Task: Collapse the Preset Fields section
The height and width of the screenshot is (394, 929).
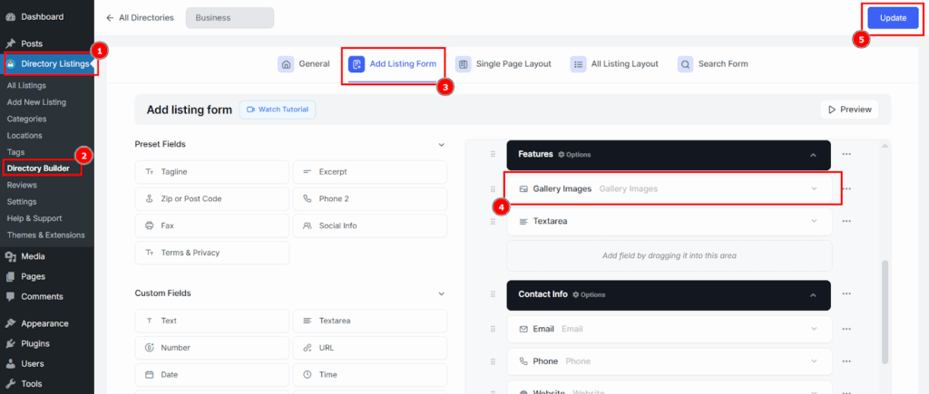Action: 441,144
